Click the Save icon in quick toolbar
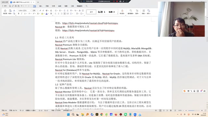 (x=10, y=6)
